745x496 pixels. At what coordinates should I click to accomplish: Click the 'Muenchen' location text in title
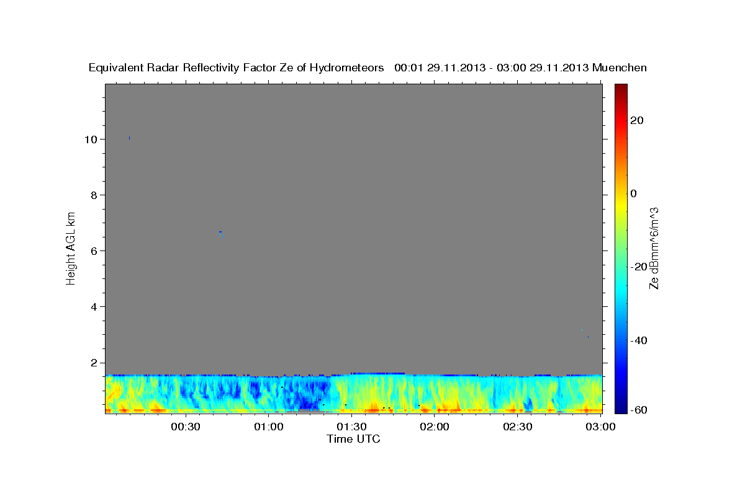620,68
